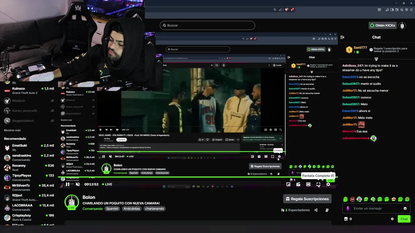Open sandraskins recommended channel
Screen dimensions: 415x233
point(29,158)
